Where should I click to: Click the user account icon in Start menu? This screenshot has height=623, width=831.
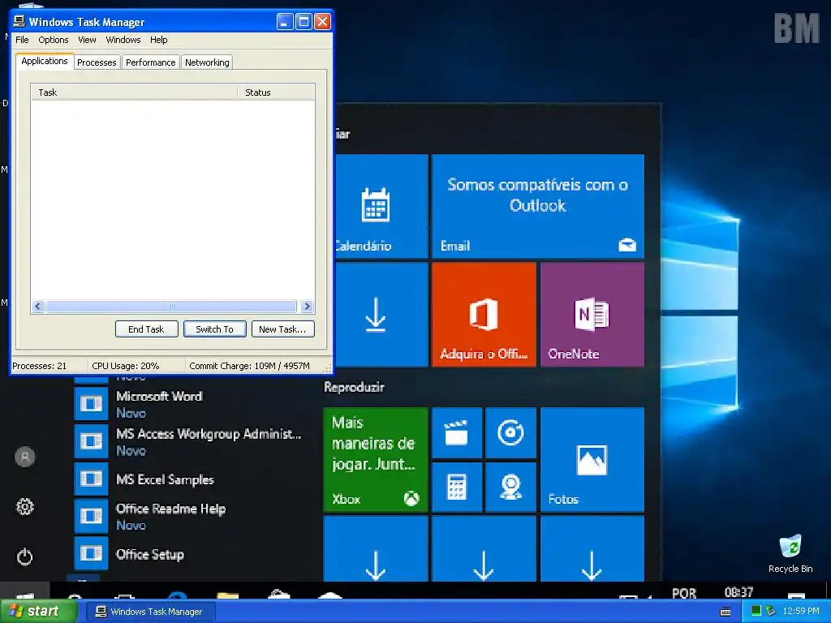(25, 457)
